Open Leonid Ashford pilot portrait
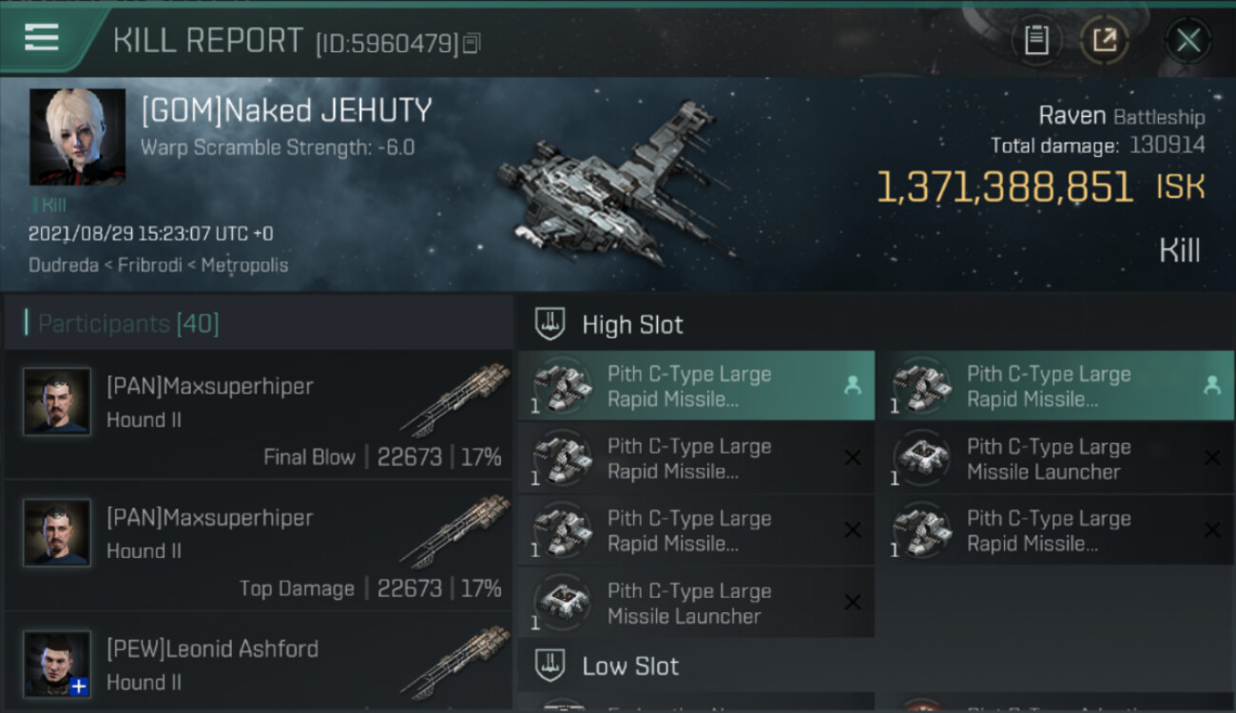Screen dimensions: 1236x713 click(57, 664)
